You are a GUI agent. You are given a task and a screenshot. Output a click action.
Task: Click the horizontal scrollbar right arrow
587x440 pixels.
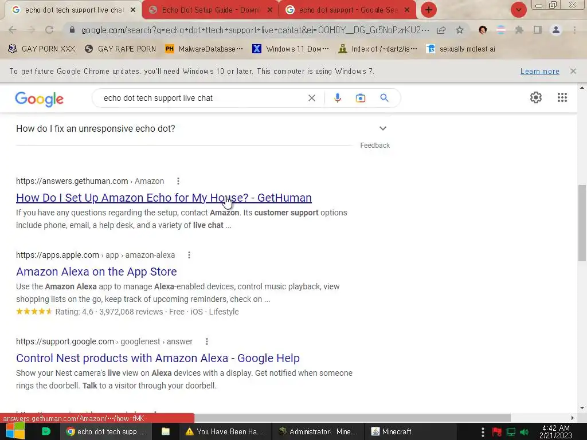coord(573,418)
